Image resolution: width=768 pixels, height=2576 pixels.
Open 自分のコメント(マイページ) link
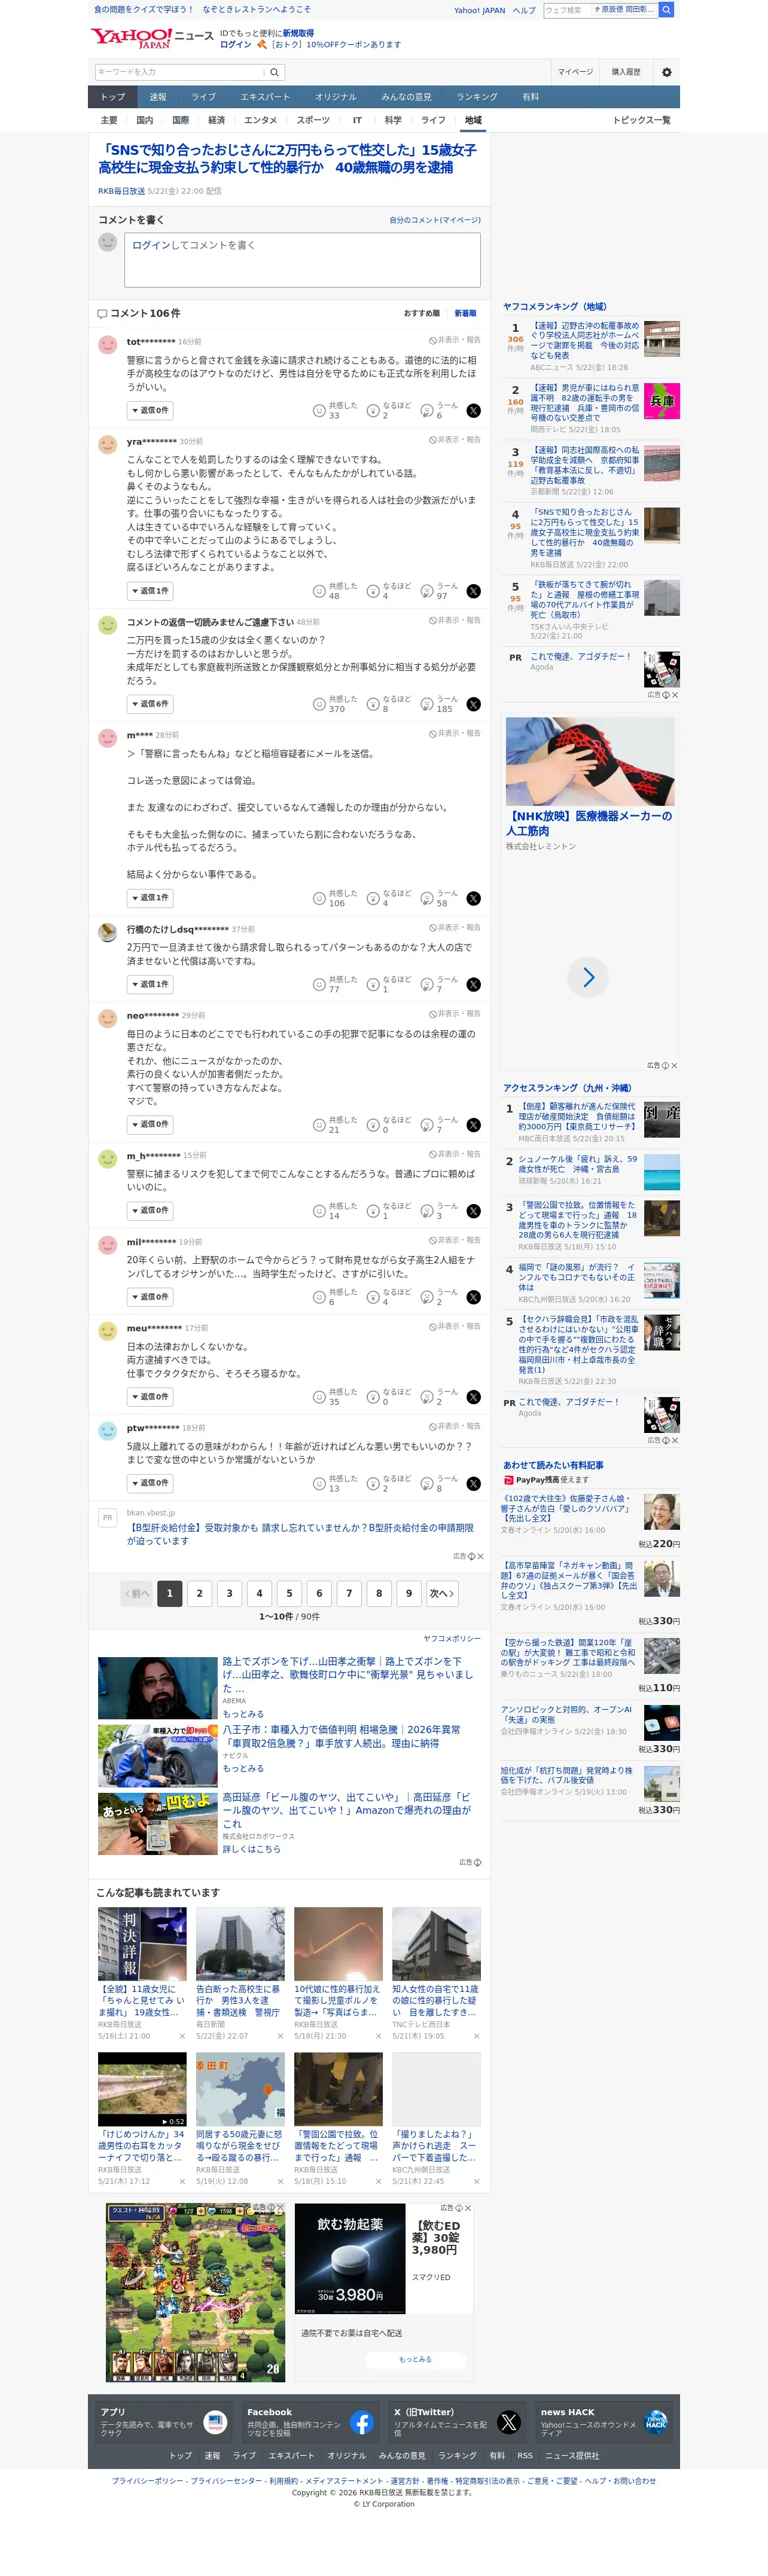(435, 220)
